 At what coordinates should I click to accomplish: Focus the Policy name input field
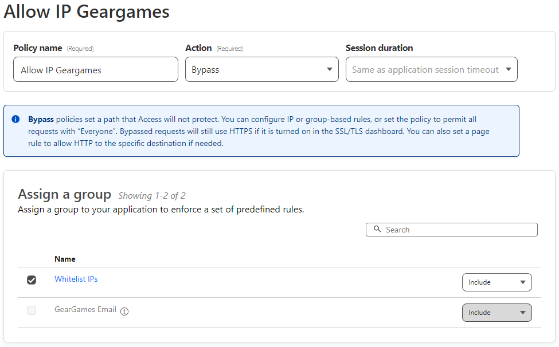point(95,70)
